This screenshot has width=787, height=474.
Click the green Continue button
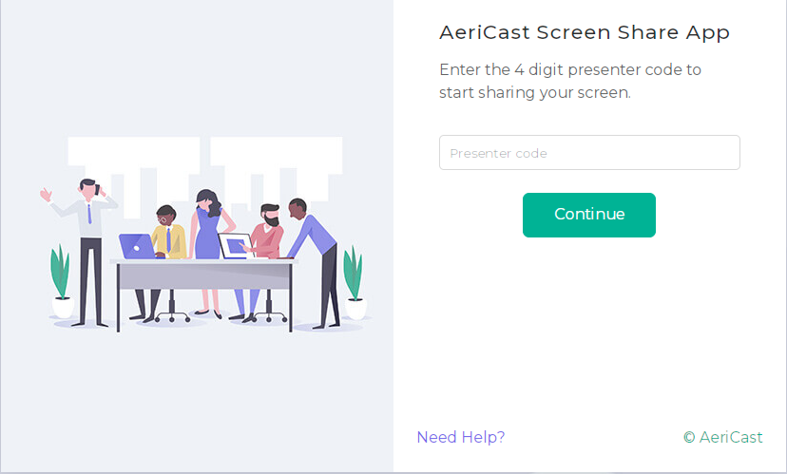click(588, 215)
